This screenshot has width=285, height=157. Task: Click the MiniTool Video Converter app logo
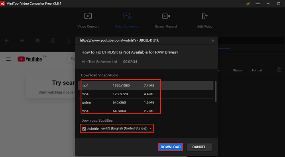point(2,4)
